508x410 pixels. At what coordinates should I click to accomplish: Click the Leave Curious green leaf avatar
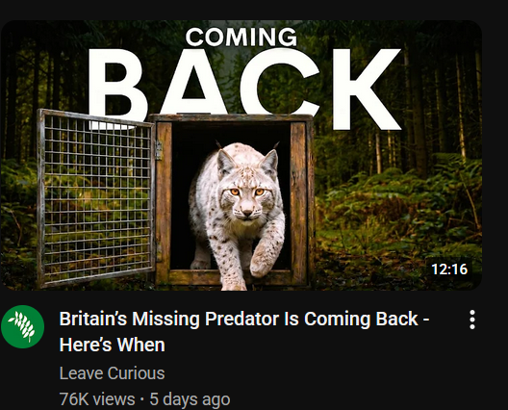click(23, 326)
